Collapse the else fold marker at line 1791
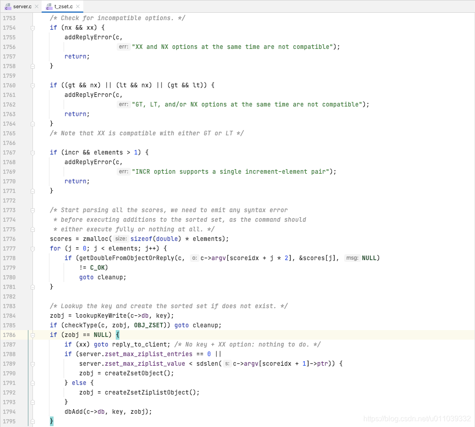 point(32,383)
